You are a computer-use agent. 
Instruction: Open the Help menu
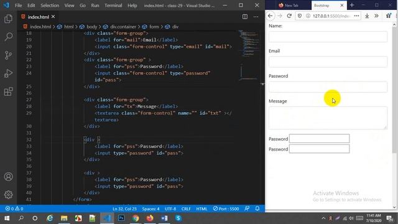tap(132, 6)
